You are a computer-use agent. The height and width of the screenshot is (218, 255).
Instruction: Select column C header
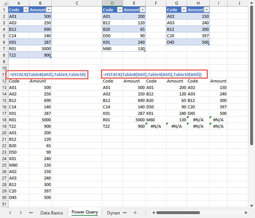[x=77, y=3]
